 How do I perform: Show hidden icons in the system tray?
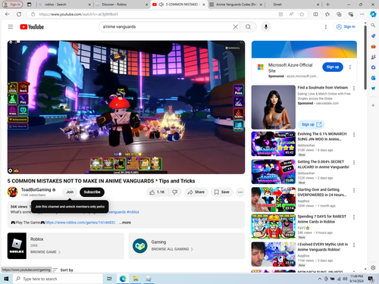coord(320,279)
